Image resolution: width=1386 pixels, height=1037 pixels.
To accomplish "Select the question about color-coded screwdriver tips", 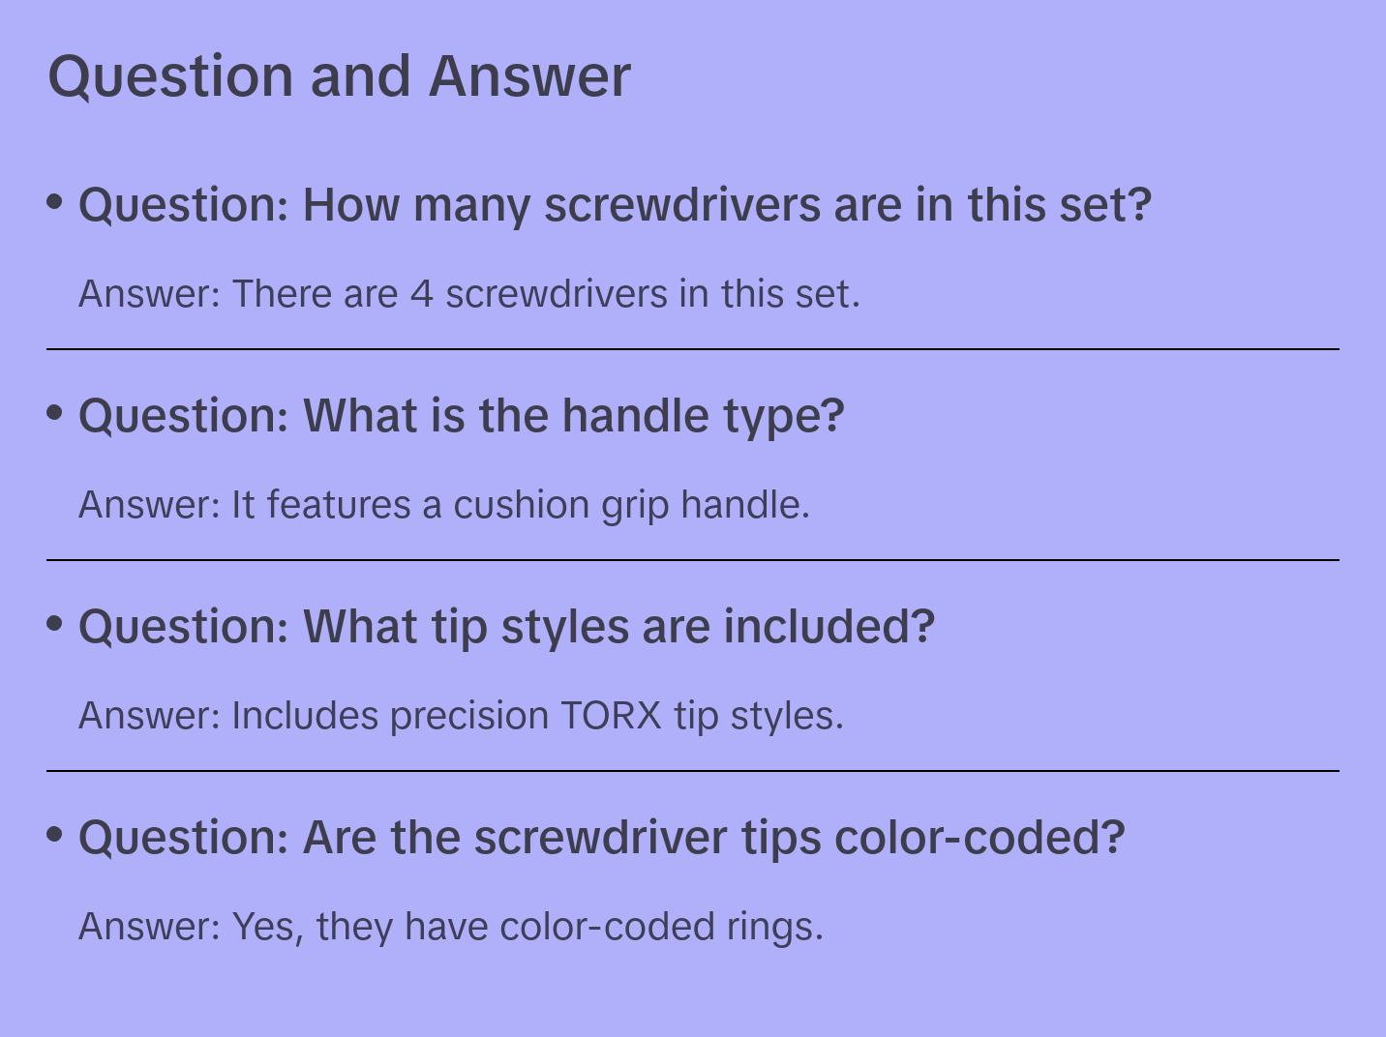I will click(601, 838).
